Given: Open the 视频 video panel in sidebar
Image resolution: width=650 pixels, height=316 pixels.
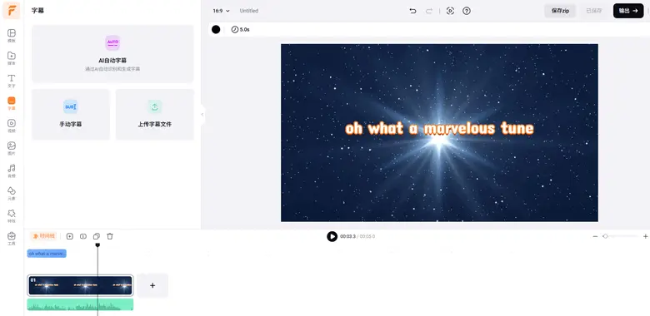Looking at the screenshot, I should pyautogui.click(x=12, y=126).
